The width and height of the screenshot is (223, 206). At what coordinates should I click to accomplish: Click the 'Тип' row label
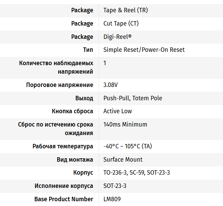coord(88,50)
